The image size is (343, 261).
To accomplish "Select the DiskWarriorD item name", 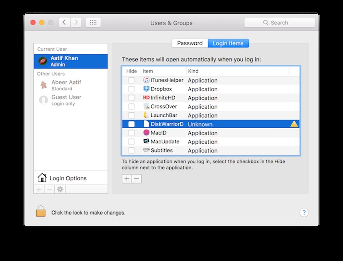I will tap(167, 124).
